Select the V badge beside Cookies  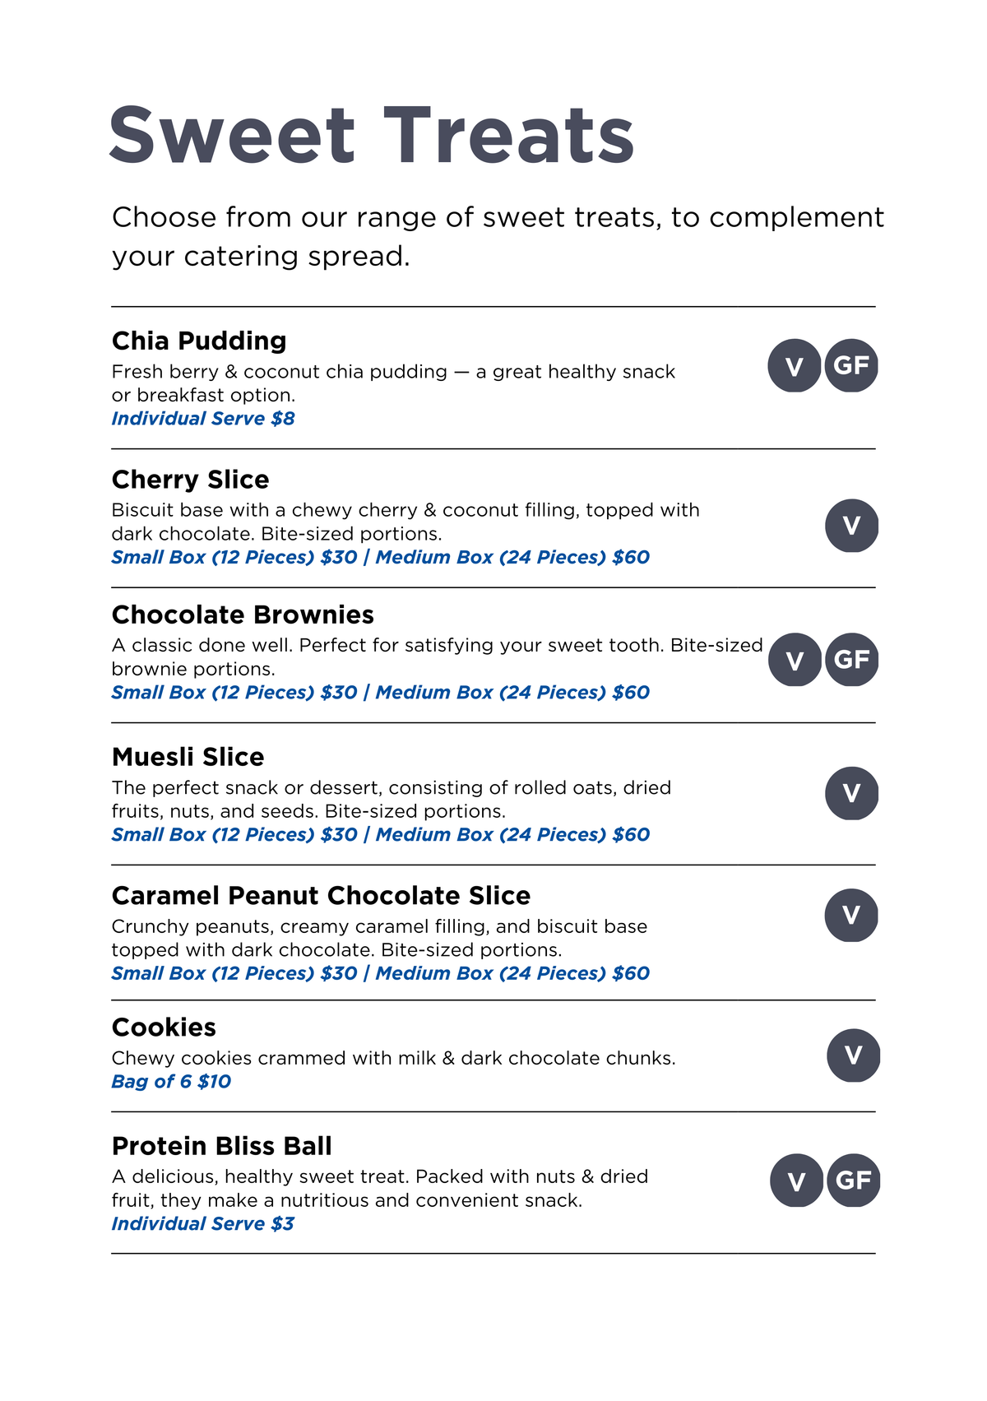[x=853, y=1055]
